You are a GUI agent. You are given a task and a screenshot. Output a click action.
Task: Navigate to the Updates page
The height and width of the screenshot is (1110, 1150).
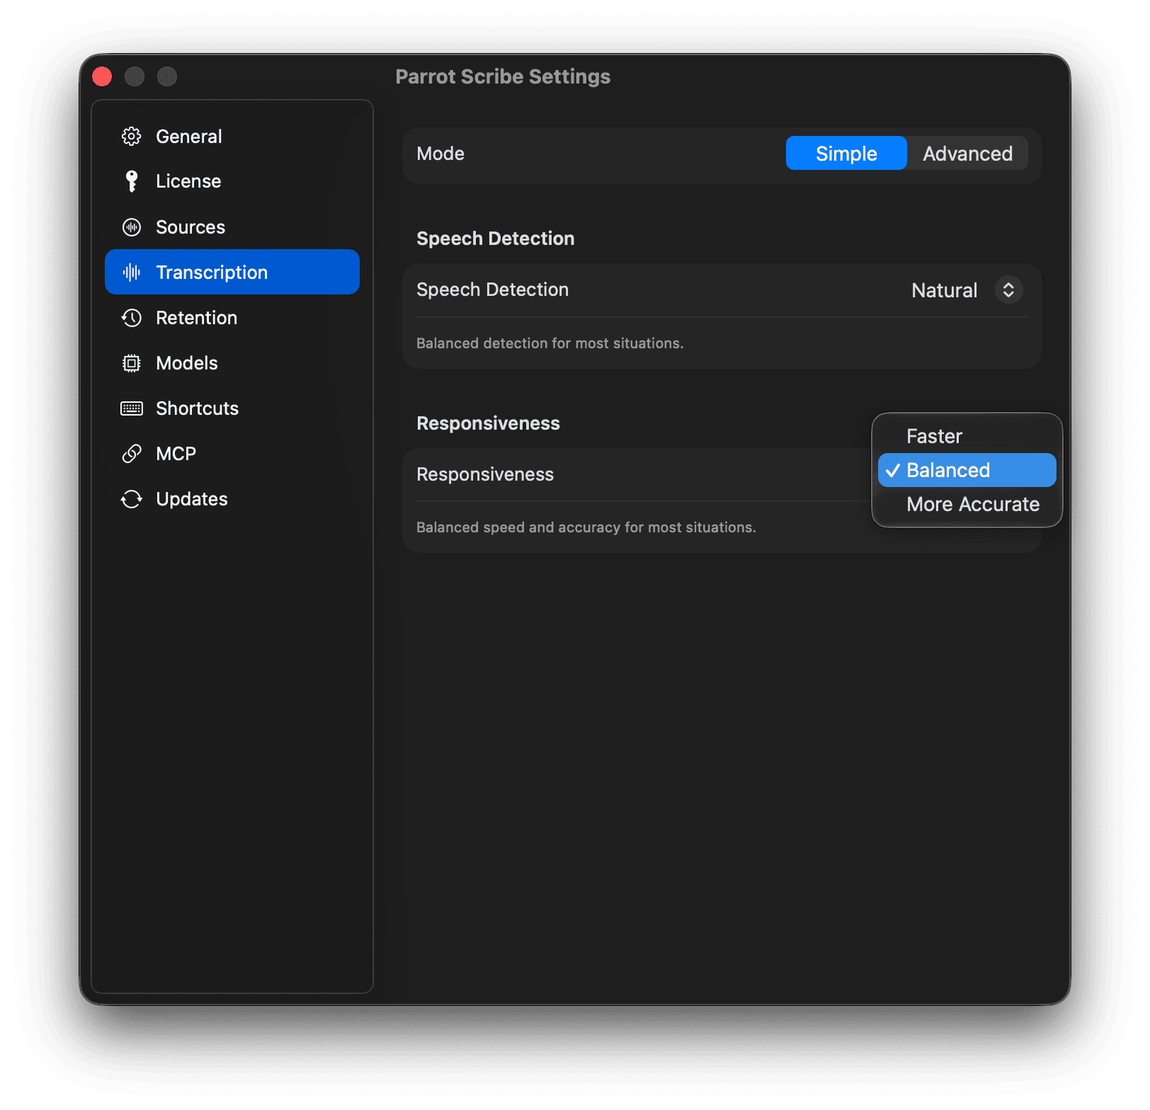coord(192,498)
